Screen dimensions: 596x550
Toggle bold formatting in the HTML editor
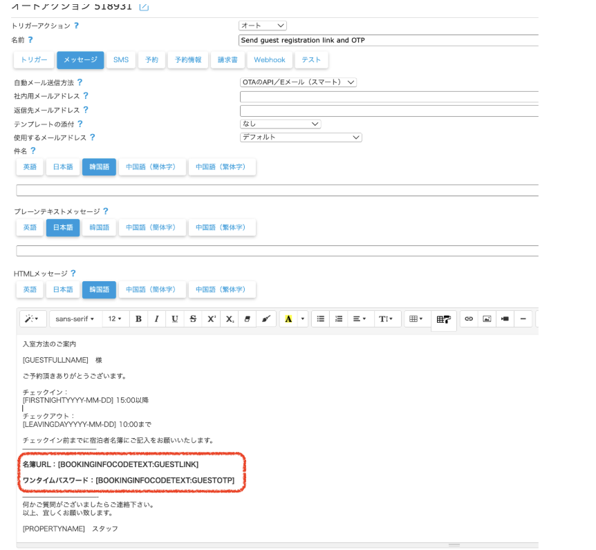tap(138, 319)
